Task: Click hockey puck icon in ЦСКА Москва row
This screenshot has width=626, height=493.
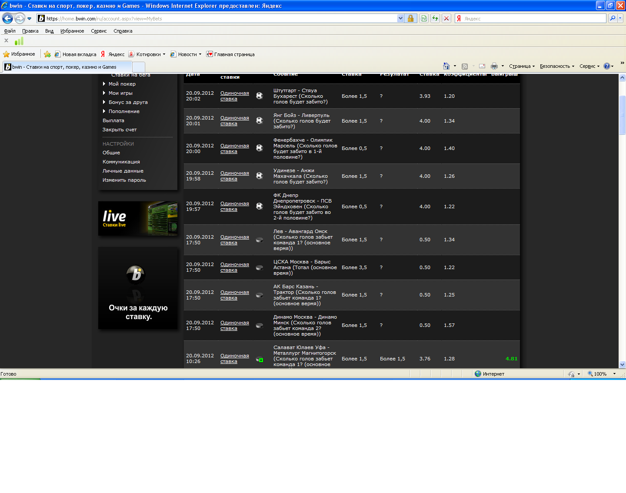Action: (260, 267)
